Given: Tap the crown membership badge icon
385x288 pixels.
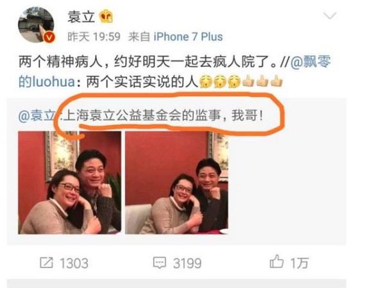Looking at the screenshot, I should 106,17.
